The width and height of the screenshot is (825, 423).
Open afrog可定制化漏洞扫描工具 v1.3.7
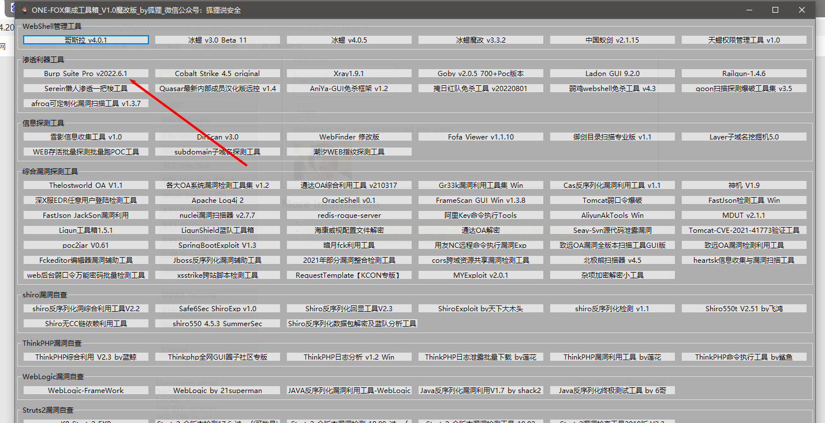86,104
